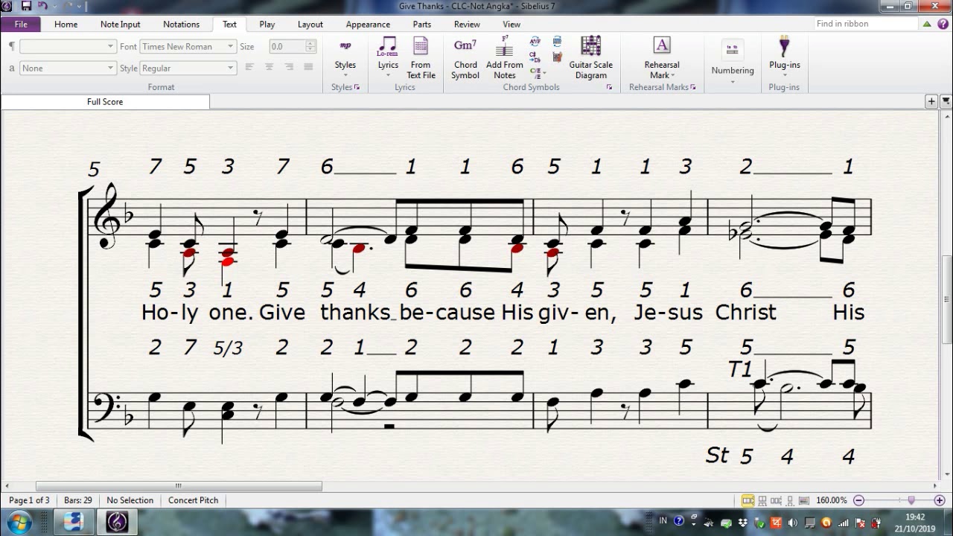
Task: Click the font Size stepper field
Action: 293,46
